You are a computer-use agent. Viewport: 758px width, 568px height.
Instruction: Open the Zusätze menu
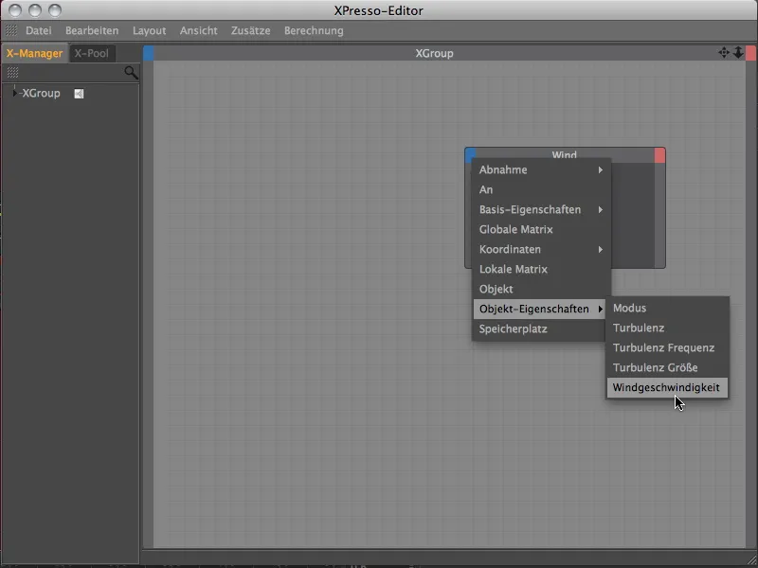250,30
